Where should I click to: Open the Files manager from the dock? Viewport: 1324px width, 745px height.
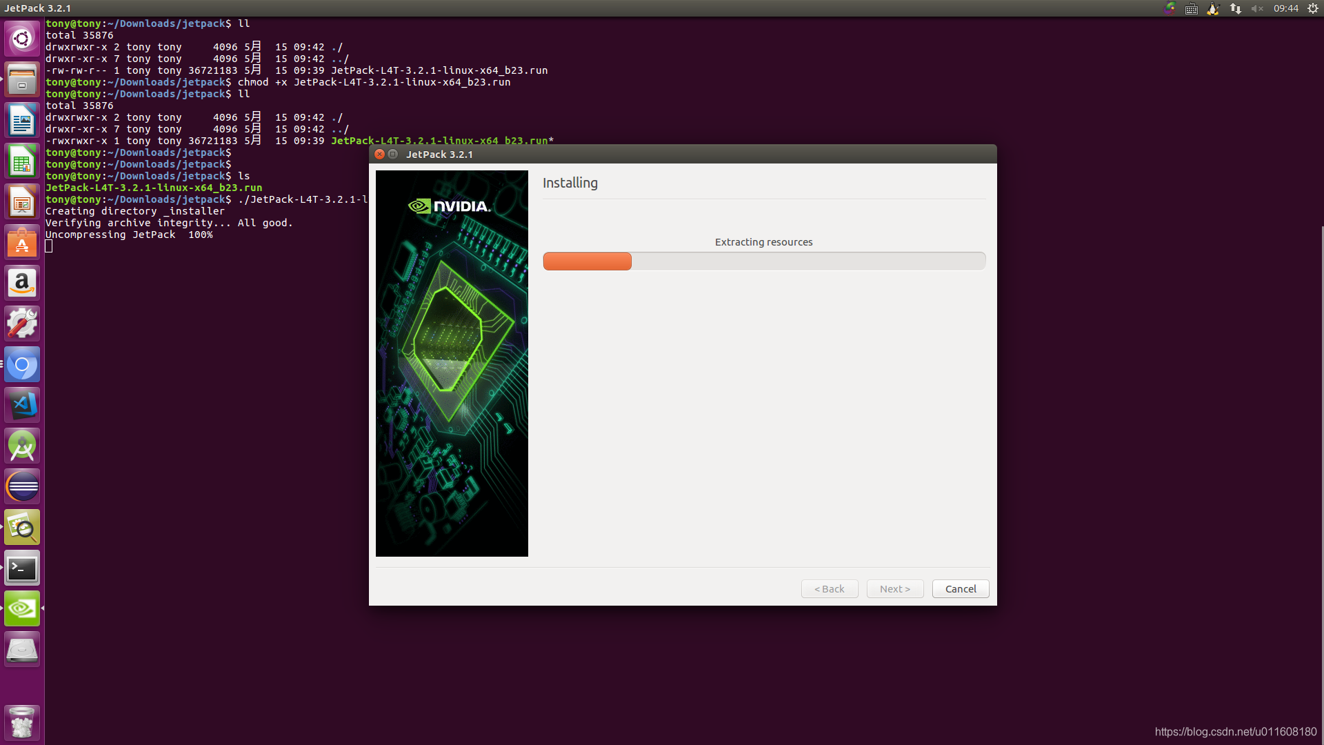click(22, 79)
